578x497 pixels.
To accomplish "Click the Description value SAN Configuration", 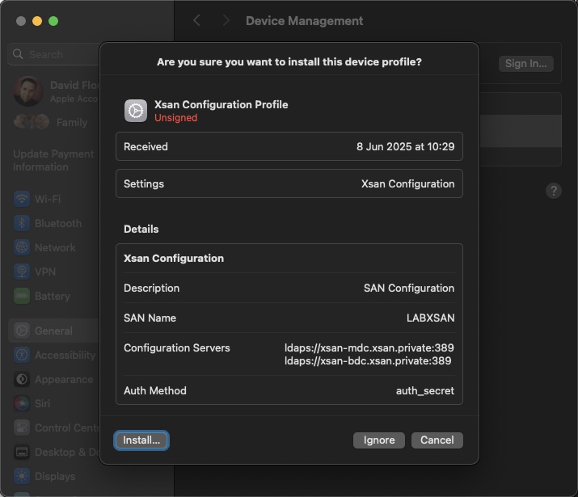I will (409, 289).
